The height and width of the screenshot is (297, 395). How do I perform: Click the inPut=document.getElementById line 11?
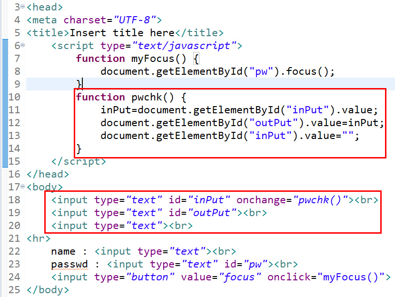coord(239,110)
